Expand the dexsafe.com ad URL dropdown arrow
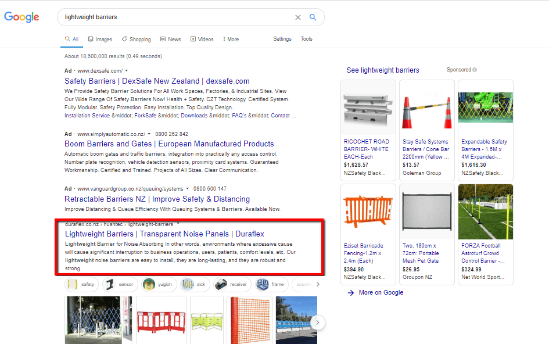The width and height of the screenshot is (549, 344). click(x=127, y=70)
